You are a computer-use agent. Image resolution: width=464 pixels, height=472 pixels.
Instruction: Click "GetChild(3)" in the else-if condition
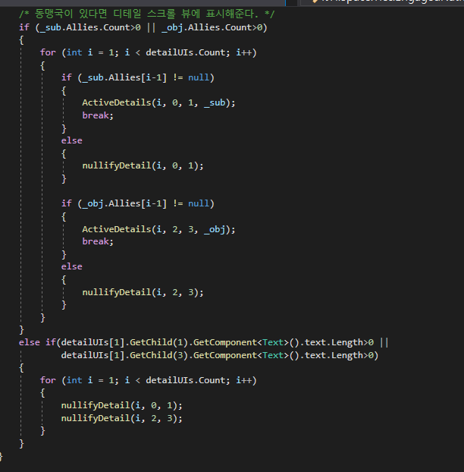pos(158,355)
